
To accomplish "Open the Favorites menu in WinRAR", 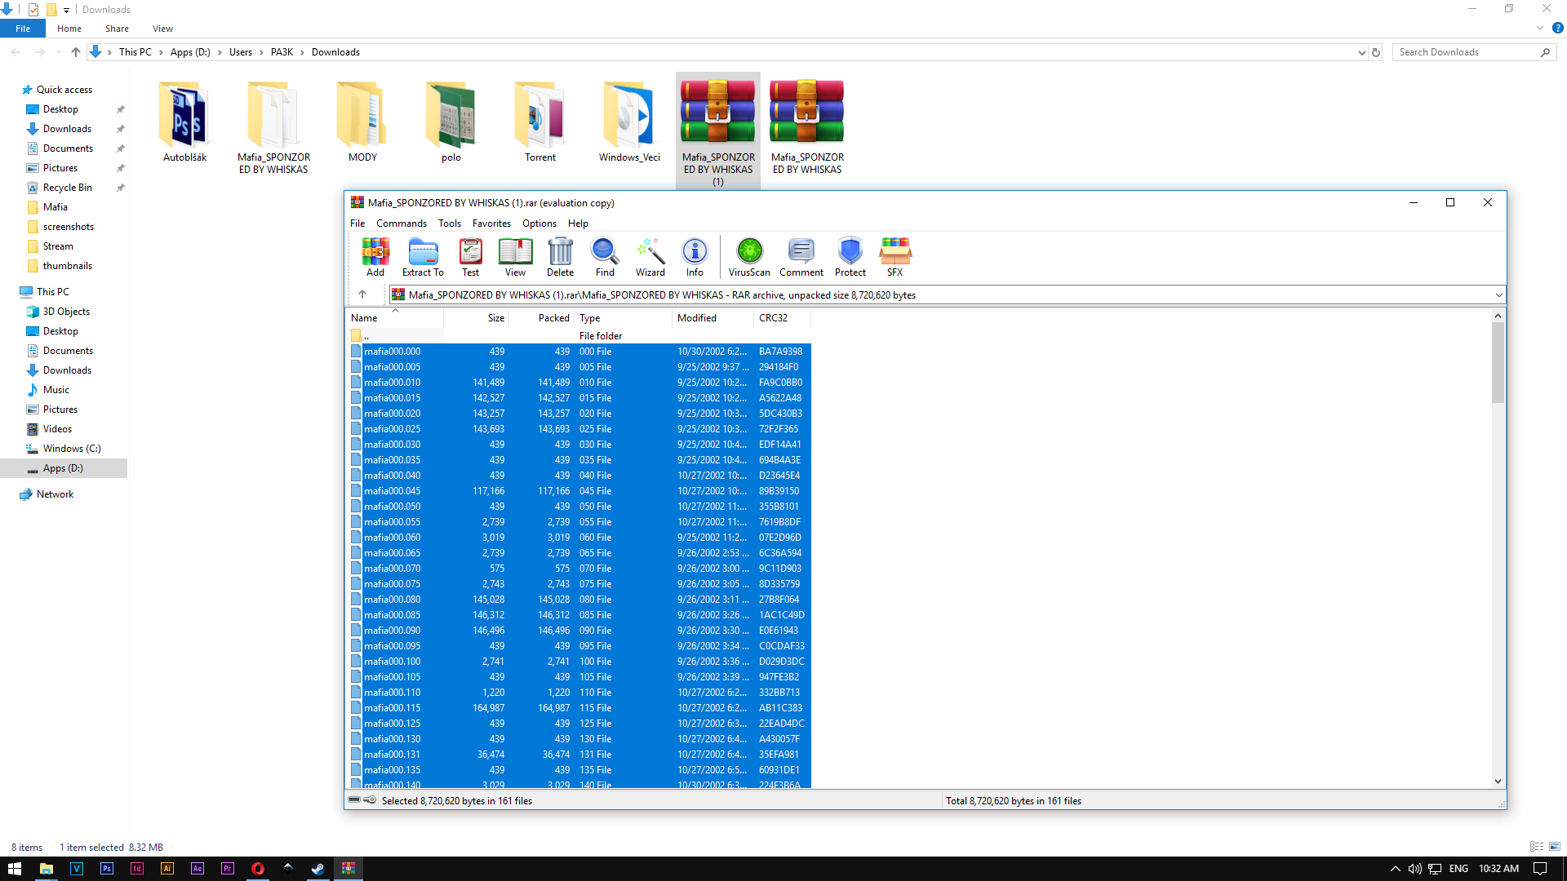I will point(491,224).
